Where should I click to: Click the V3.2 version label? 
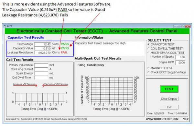coord(186,119)
